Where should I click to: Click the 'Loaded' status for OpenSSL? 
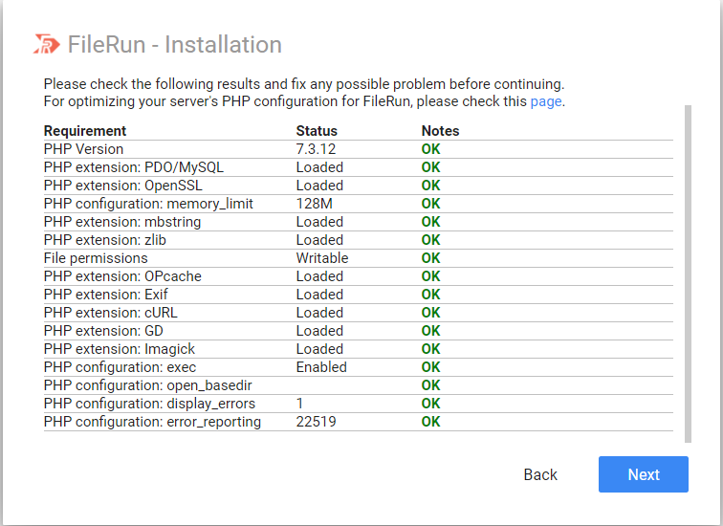[319, 186]
